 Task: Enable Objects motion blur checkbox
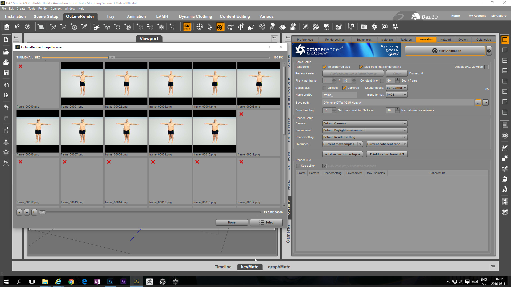coord(324,88)
